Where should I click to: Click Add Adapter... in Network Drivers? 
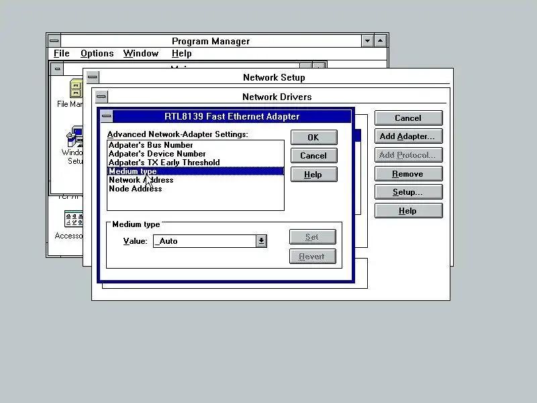coord(409,136)
